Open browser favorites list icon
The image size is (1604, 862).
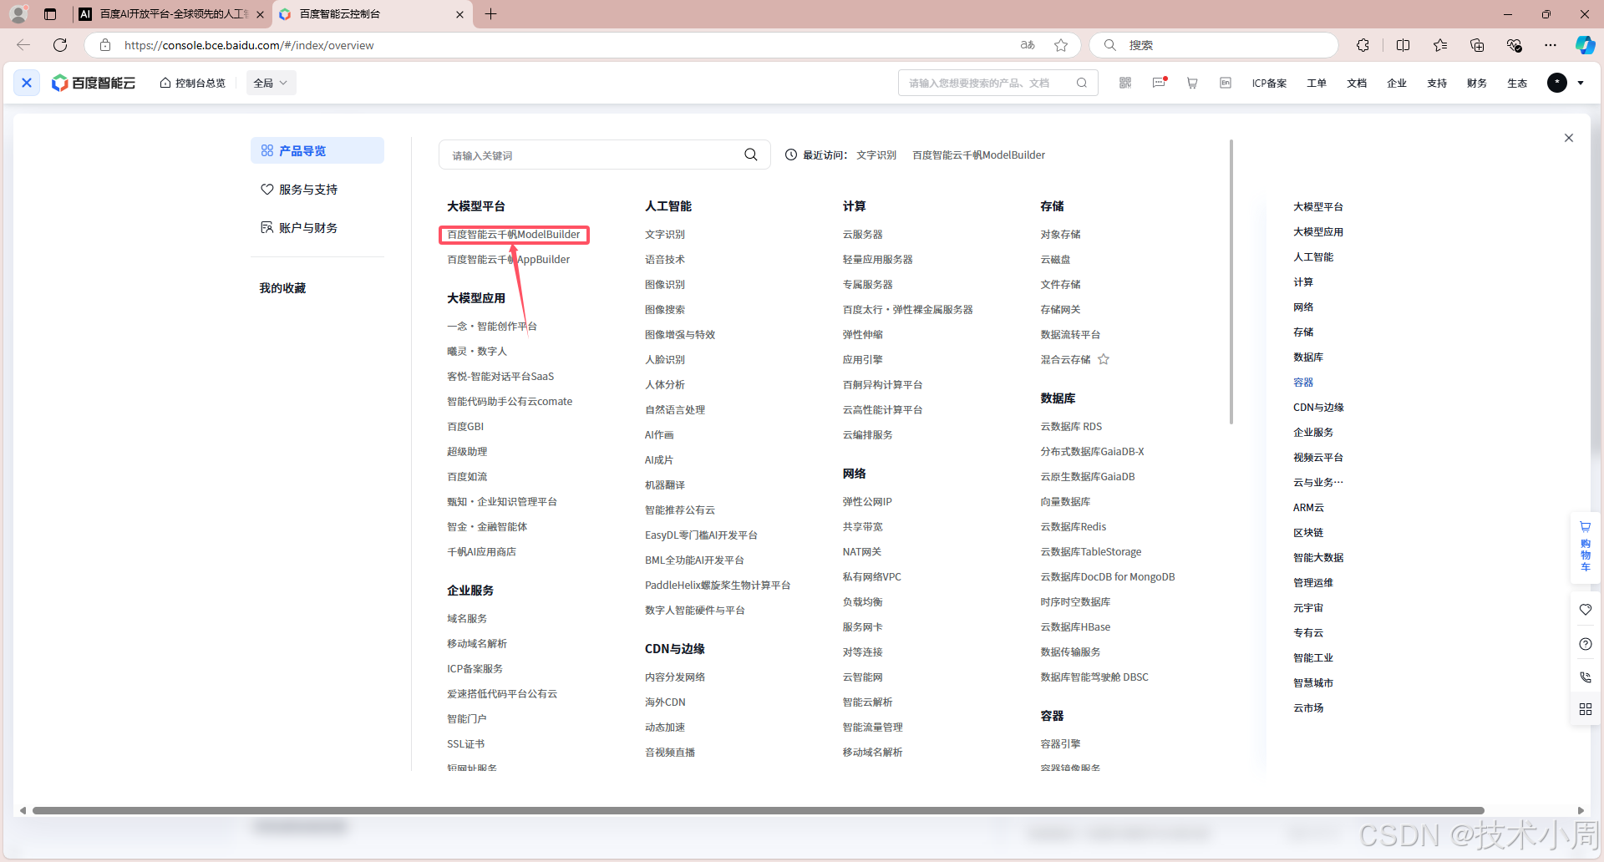[1439, 45]
